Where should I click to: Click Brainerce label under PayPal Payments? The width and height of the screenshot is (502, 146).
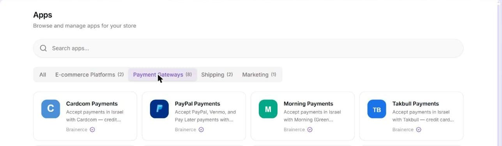tap(186, 130)
